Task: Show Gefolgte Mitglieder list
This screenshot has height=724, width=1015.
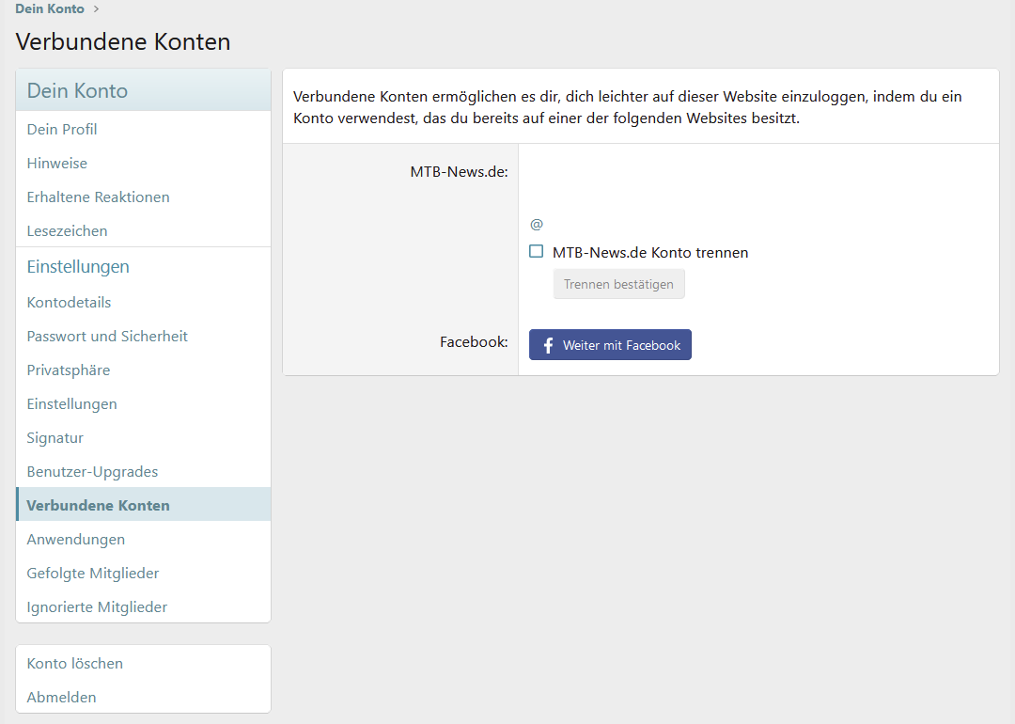Action: pyautogui.click(x=143, y=574)
